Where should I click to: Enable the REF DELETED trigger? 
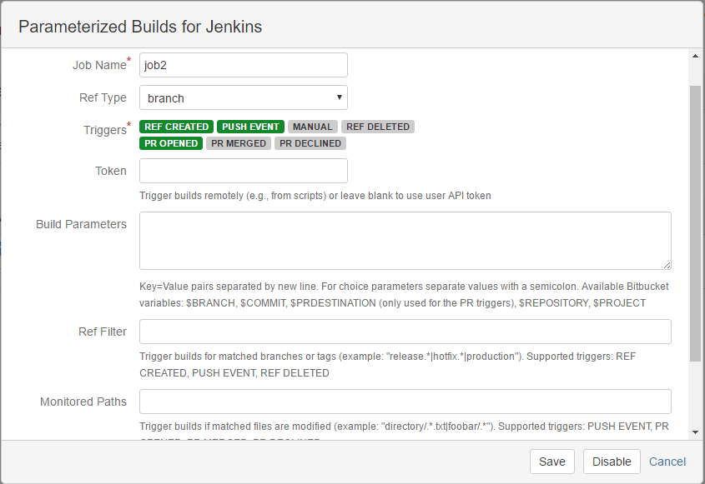(378, 127)
